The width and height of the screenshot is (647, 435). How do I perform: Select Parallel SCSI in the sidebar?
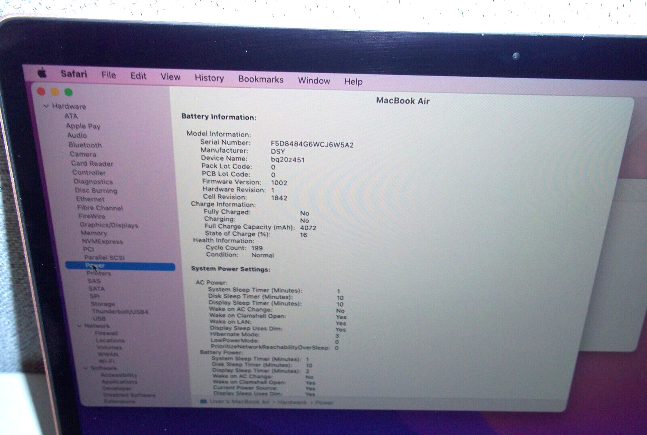(104, 258)
